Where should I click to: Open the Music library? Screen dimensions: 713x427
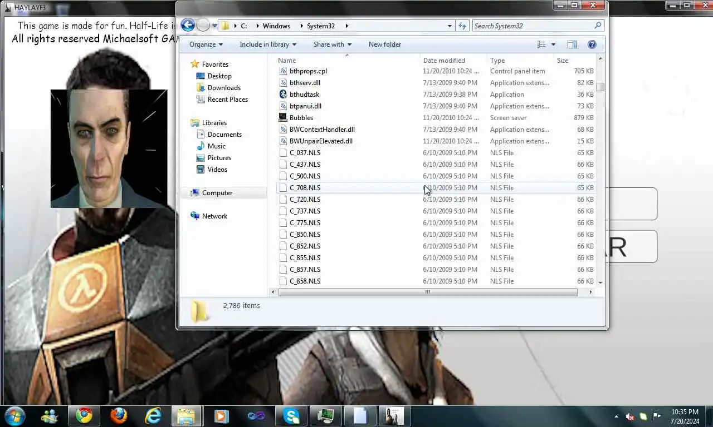217,146
